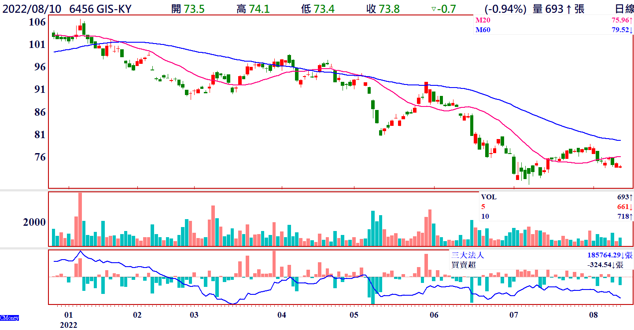
Task: Click the CMoney logo in bottom corner
Action: click(x=9, y=318)
